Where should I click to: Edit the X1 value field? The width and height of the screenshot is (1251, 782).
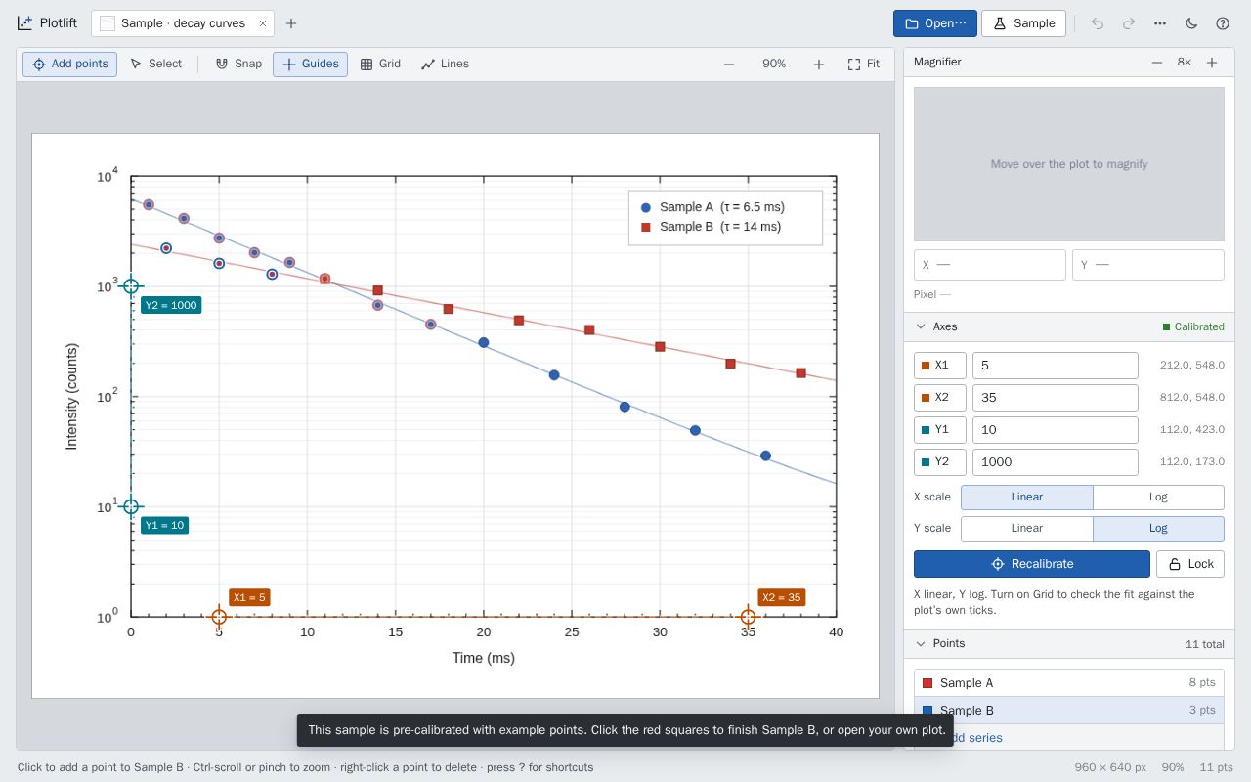coord(1056,366)
